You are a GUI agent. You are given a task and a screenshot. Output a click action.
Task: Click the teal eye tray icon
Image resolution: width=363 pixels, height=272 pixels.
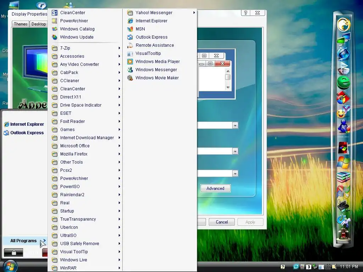coord(296,267)
